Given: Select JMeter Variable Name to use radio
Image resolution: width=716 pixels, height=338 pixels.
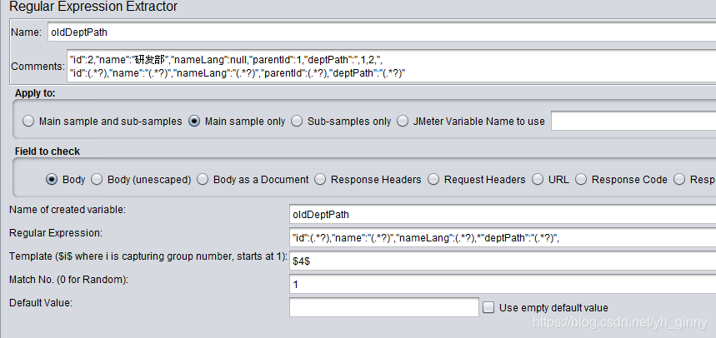Looking at the screenshot, I should [403, 122].
